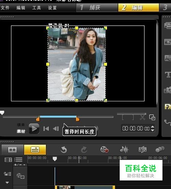The width and height of the screenshot is (171, 189).
Task: Click ruler at 00:00:02:00
Action: [77, 158]
